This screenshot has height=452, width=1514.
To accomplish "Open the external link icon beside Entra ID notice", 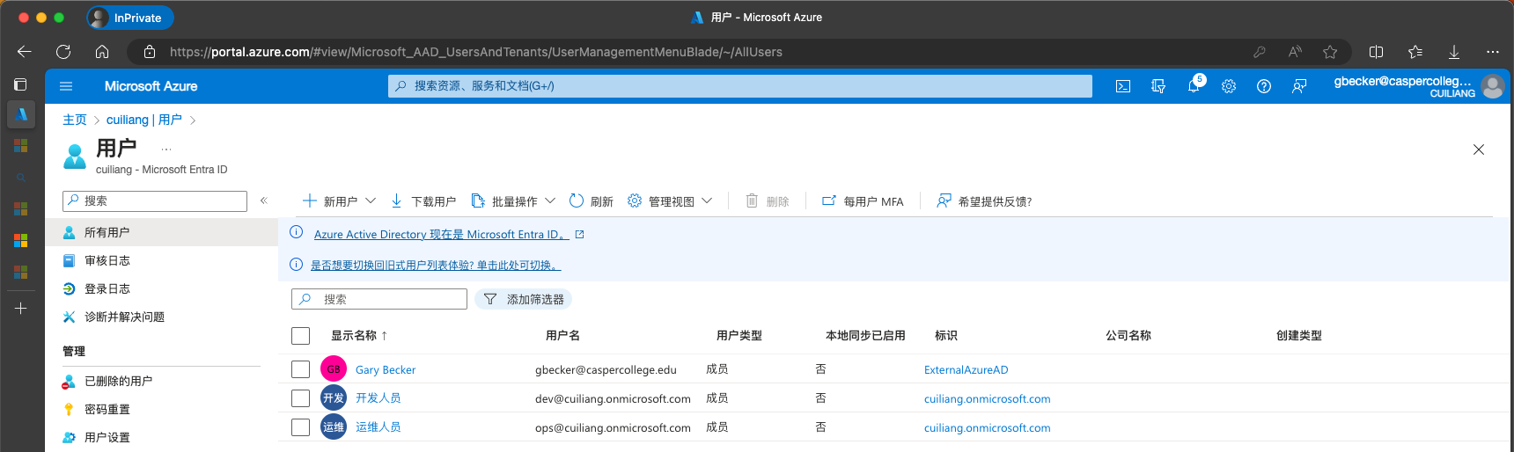I will [x=579, y=235].
